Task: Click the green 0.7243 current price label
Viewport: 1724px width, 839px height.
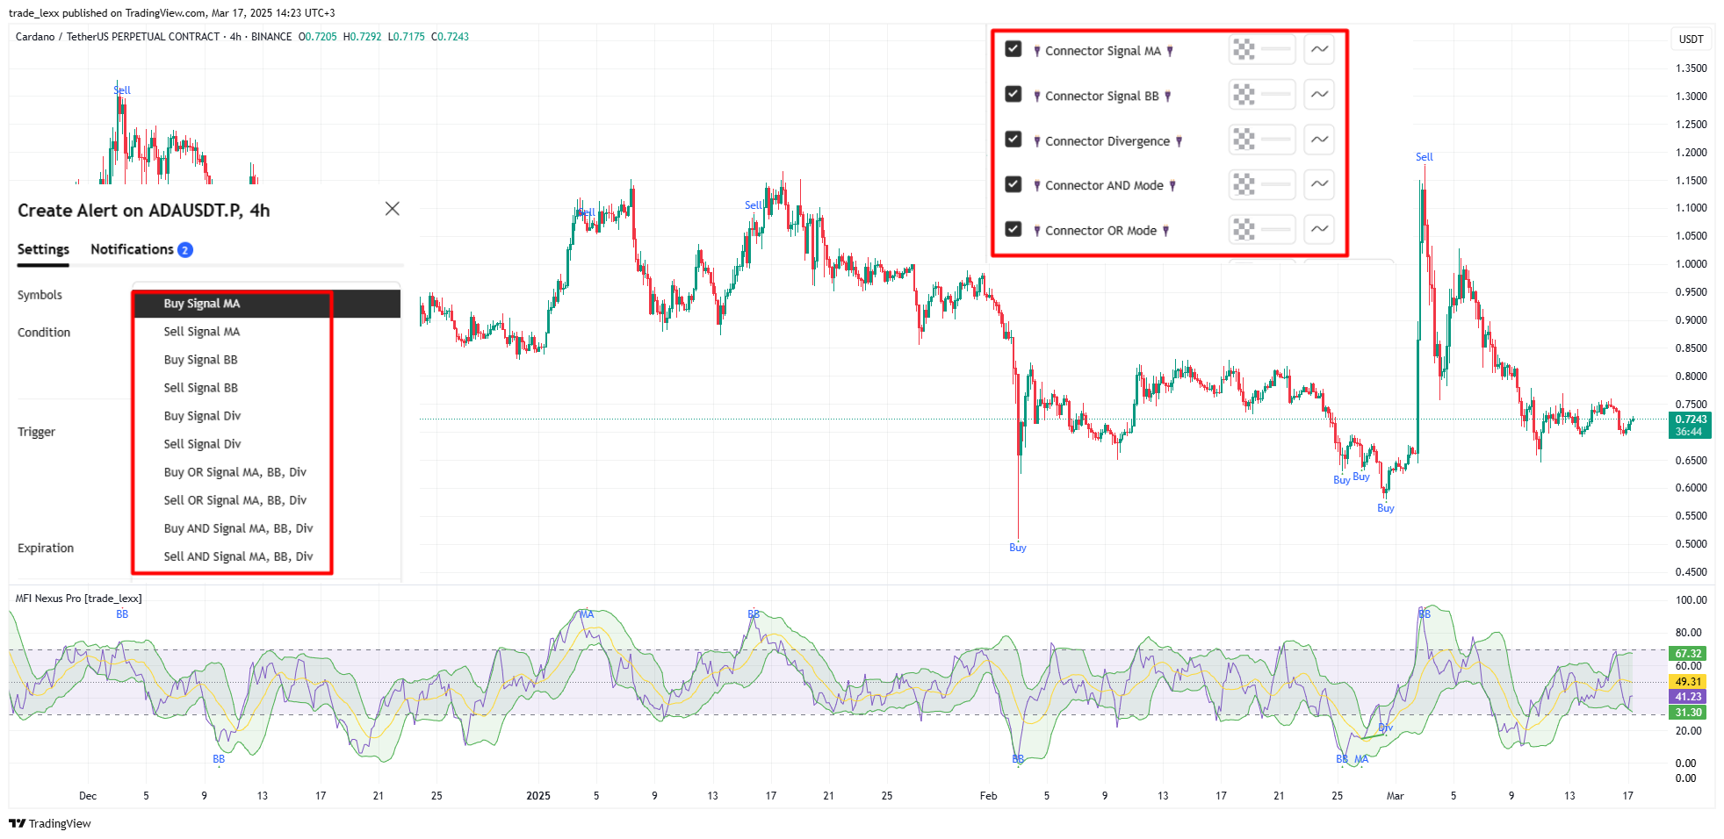Action: 1690,425
